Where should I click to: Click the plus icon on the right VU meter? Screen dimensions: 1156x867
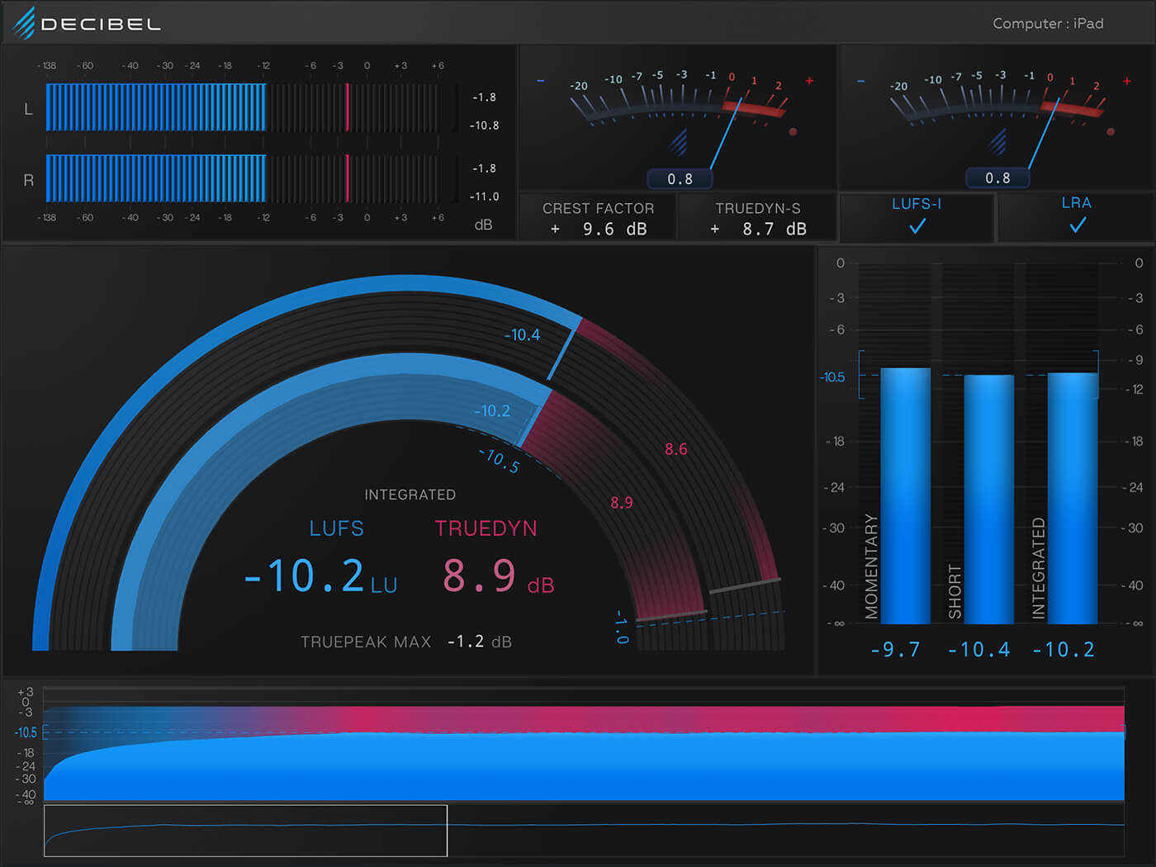coord(1127,80)
